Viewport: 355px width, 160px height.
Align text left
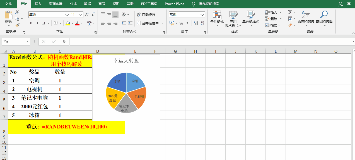coord(103,23)
